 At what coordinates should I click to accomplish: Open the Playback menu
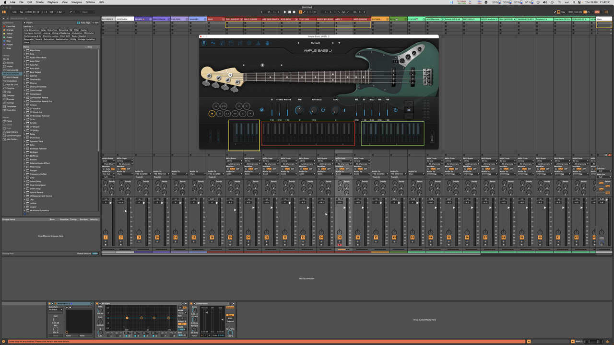[x=53, y=2]
